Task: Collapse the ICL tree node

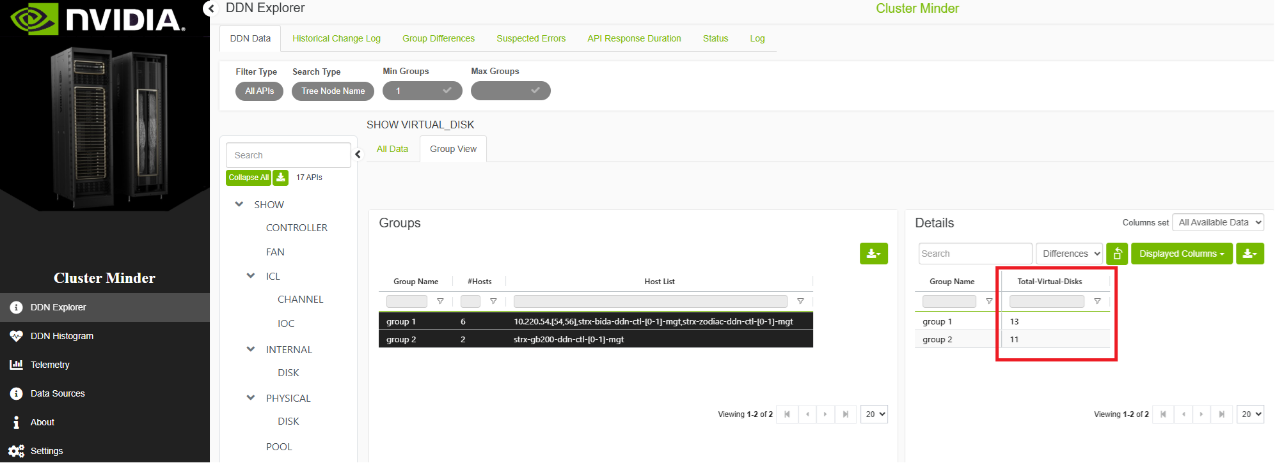Action: 251,276
